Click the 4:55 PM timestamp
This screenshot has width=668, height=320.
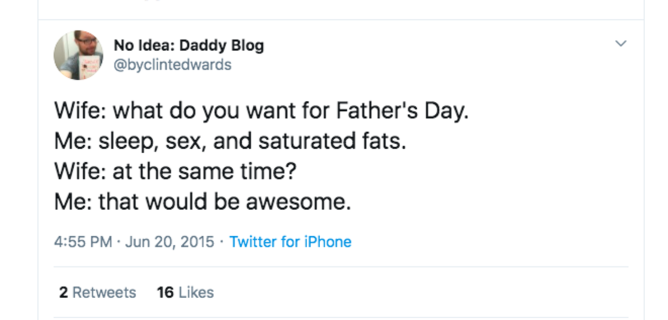click(83, 242)
